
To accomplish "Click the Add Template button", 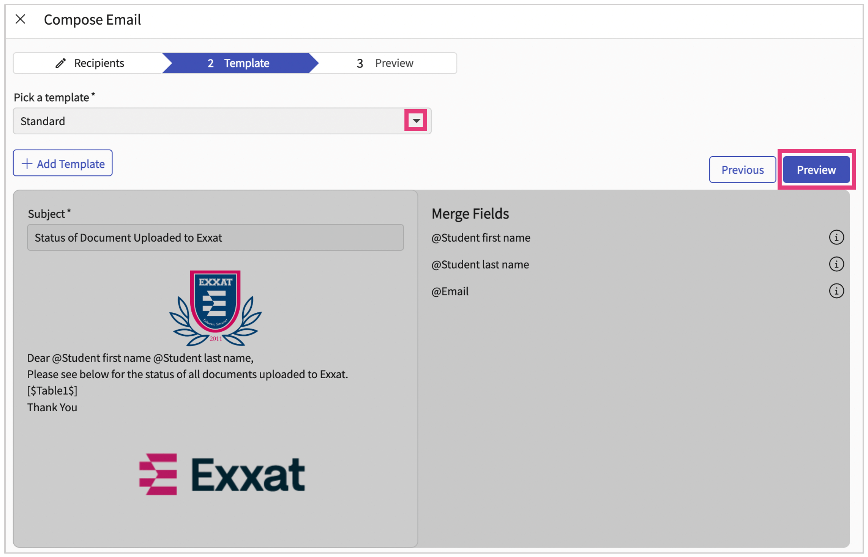I will (62, 164).
